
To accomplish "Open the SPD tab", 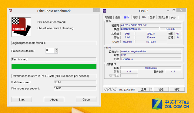I will pyautogui.click(x=144, y=18).
